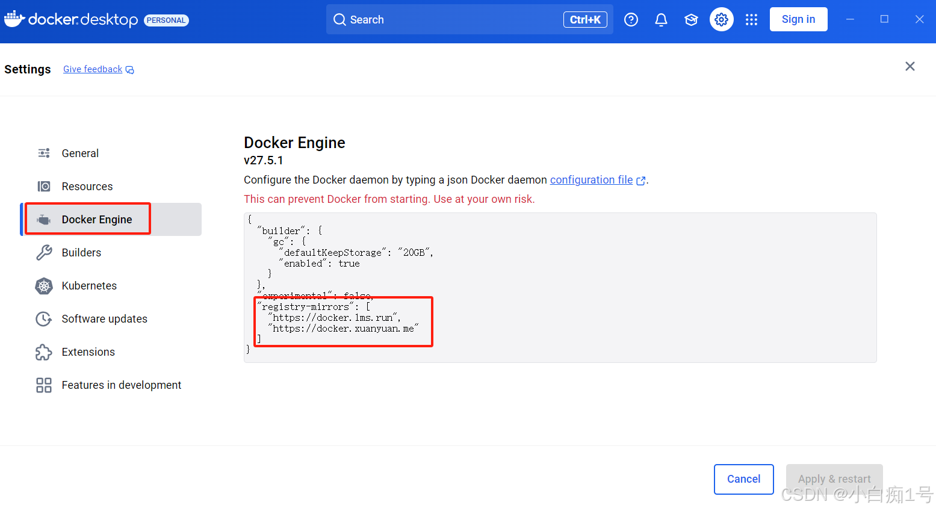Screen dimensions: 936x511
Task: Click the Features in development grid icon
Action: pos(44,385)
